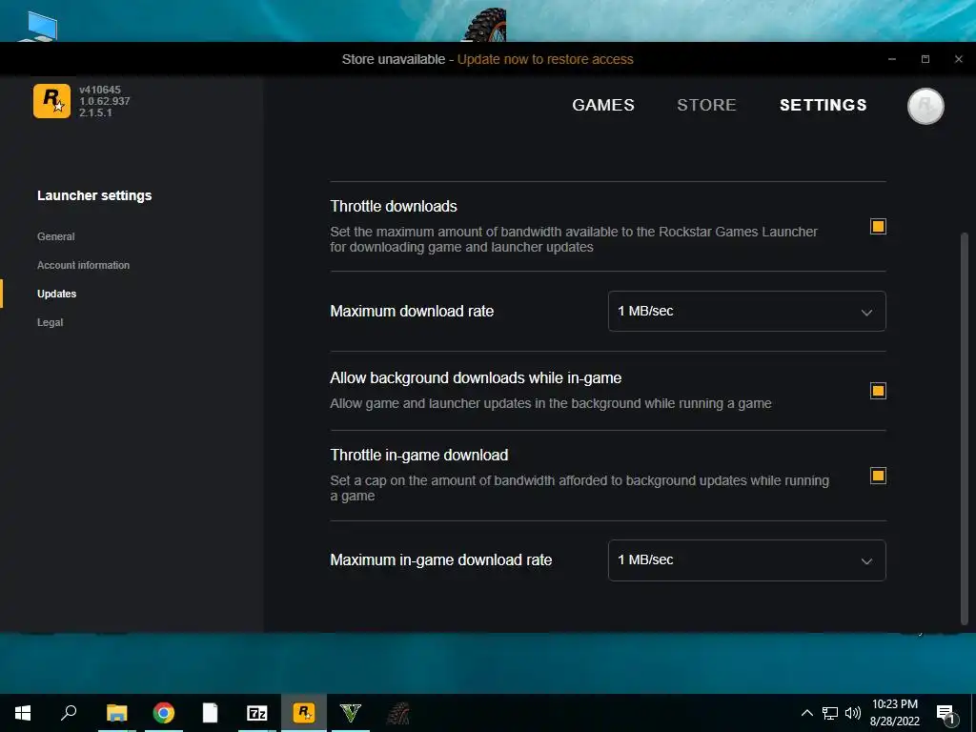Click Update now to restore access link
Viewport: 976px width, 732px height.
click(545, 59)
